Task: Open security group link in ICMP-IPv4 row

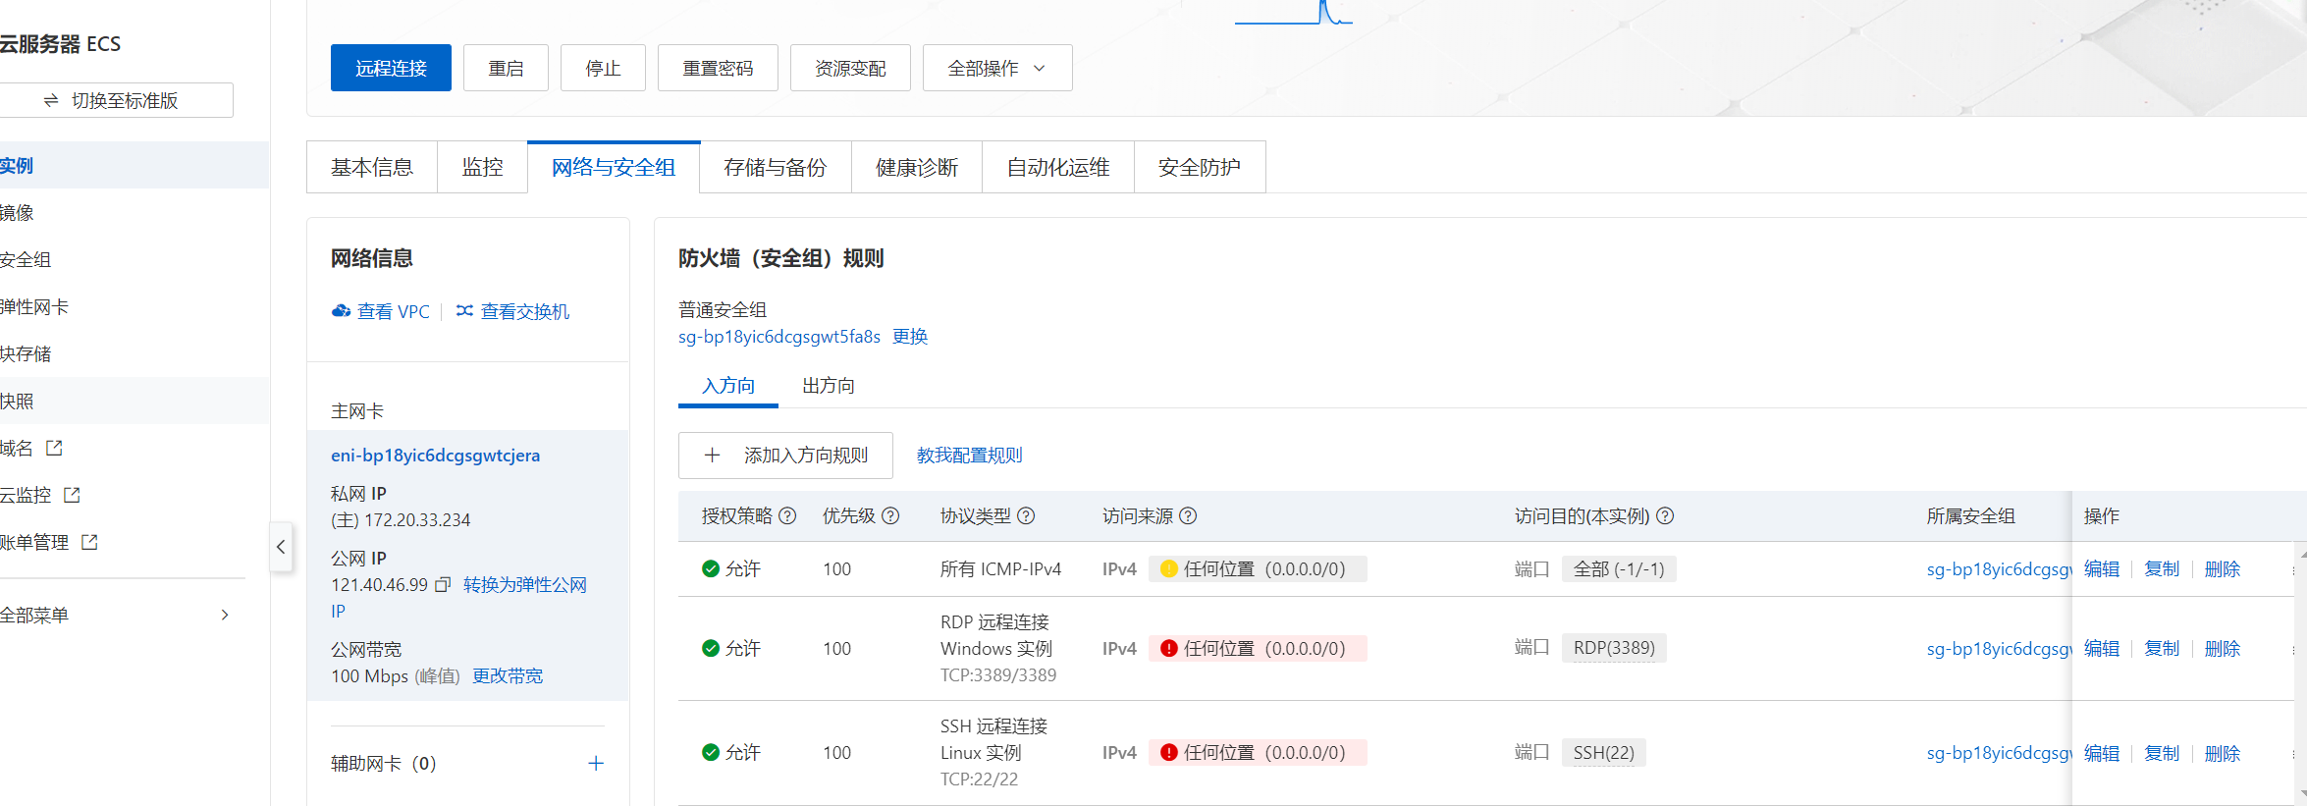Action: (1999, 569)
